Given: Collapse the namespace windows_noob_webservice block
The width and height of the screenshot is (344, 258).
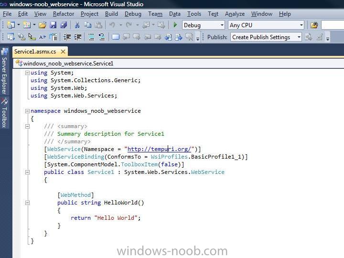Looking at the screenshot, I should tap(27, 111).
